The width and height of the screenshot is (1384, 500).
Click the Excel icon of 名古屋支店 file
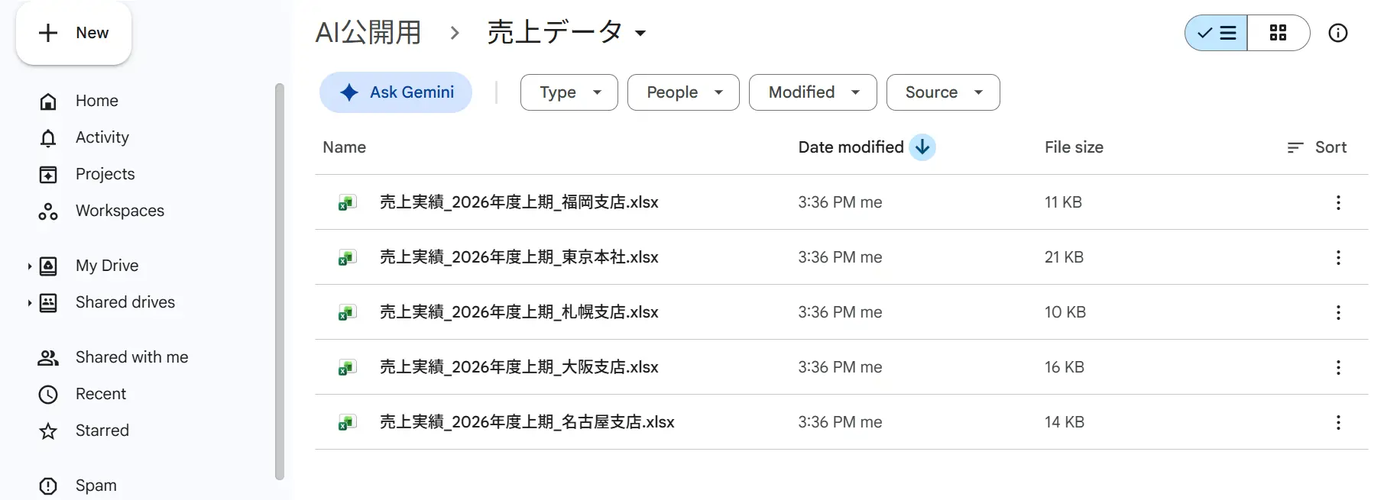coord(348,423)
